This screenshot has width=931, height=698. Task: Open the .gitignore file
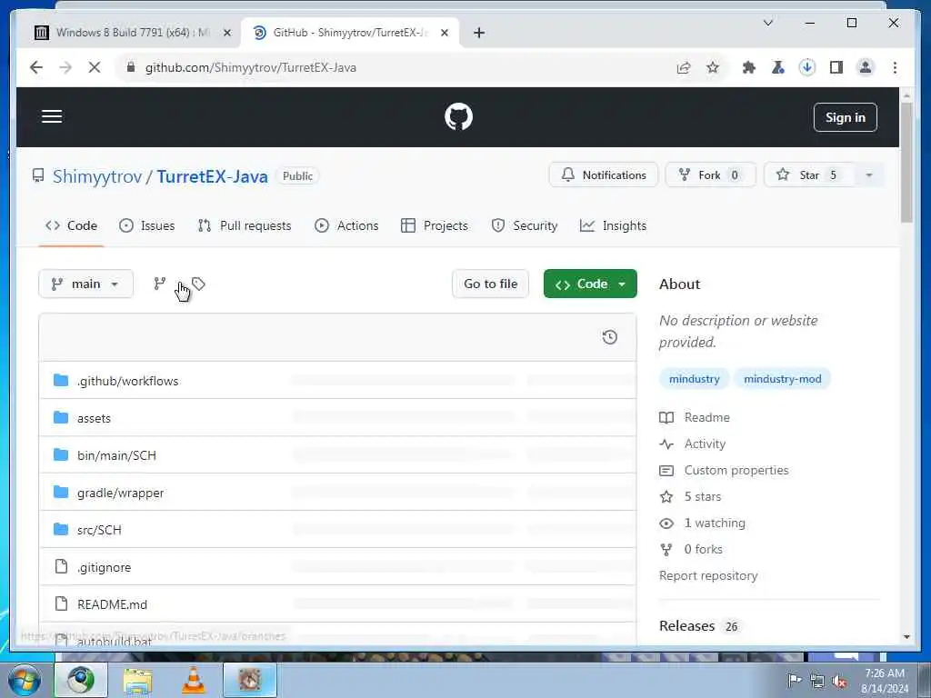click(x=104, y=567)
